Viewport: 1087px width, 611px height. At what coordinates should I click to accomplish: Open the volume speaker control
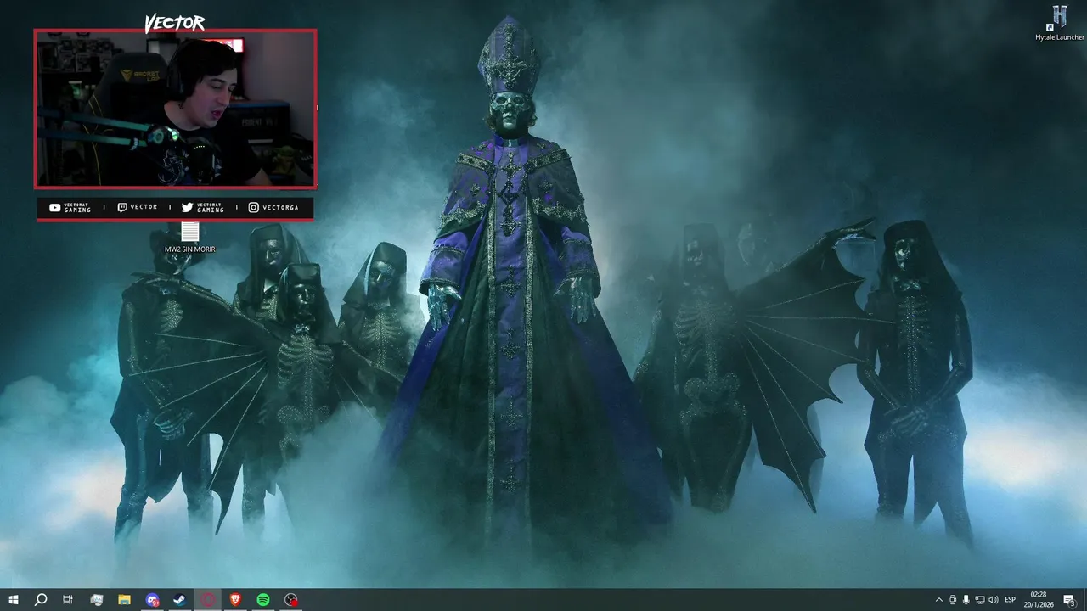(994, 600)
